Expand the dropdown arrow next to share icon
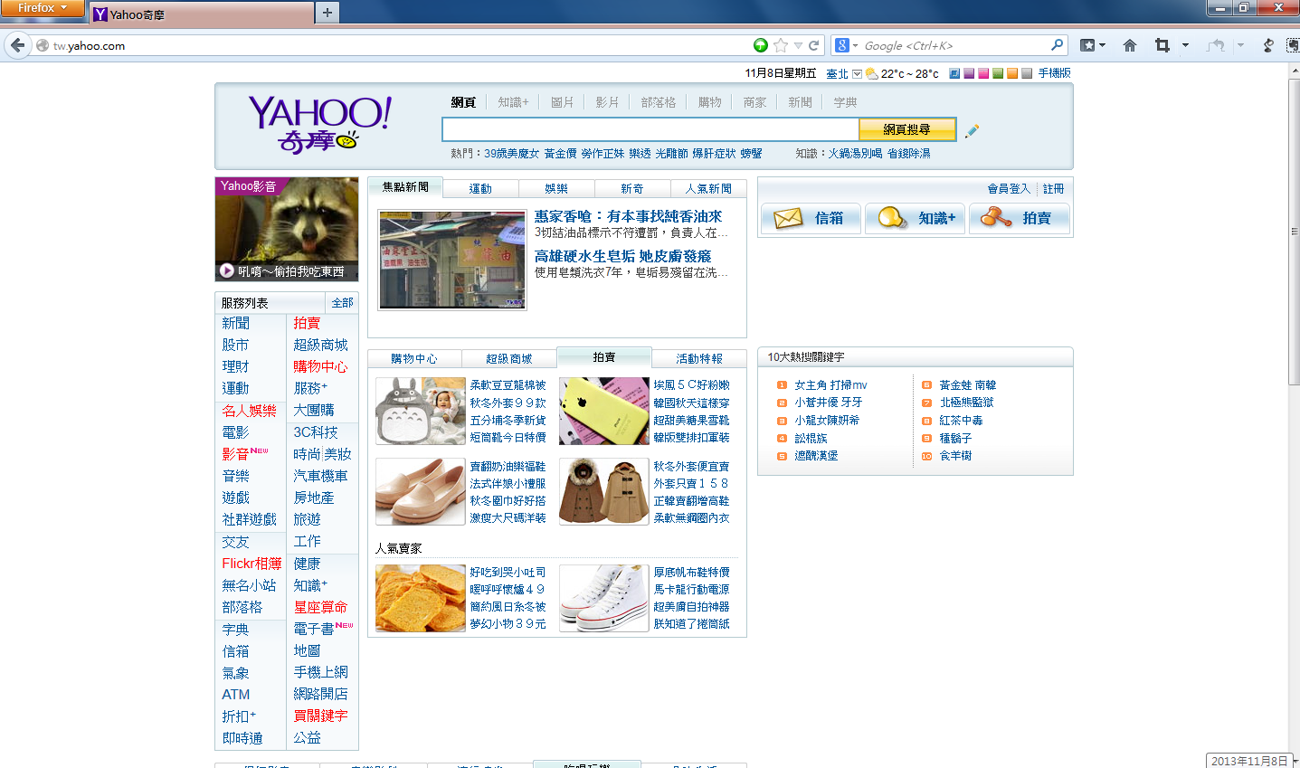This screenshot has width=1300, height=768. pos(1240,45)
